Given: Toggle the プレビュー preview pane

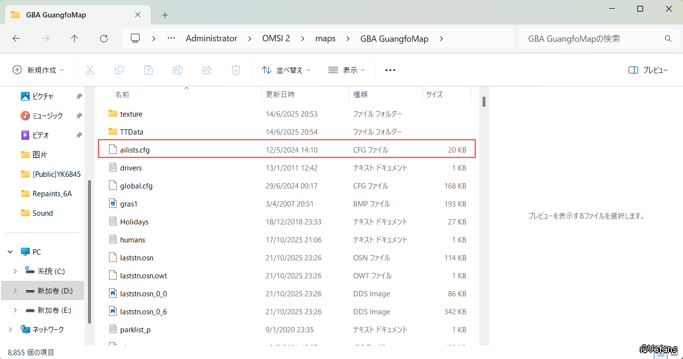Looking at the screenshot, I should point(648,70).
